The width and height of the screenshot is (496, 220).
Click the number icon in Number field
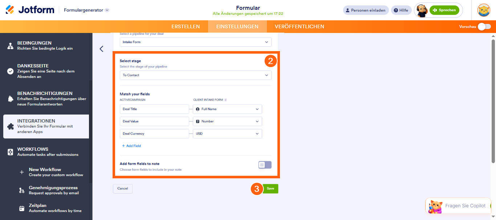(198, 121)
